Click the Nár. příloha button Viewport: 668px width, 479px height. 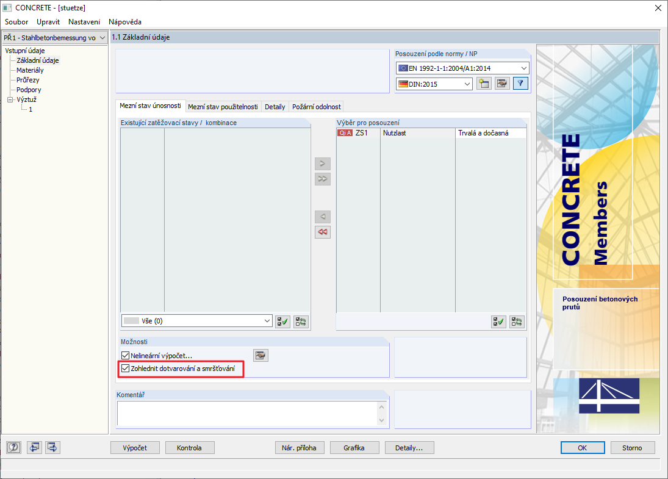299,448
